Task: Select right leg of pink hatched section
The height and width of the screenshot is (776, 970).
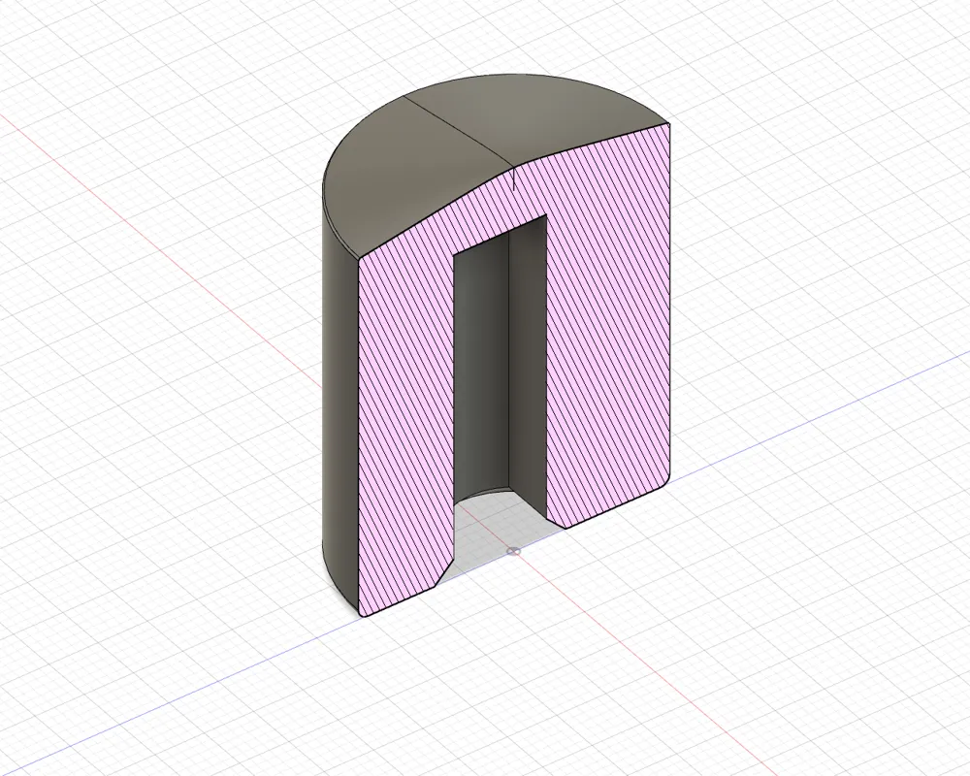Action: pyautogui.click(x=607, y=346)
